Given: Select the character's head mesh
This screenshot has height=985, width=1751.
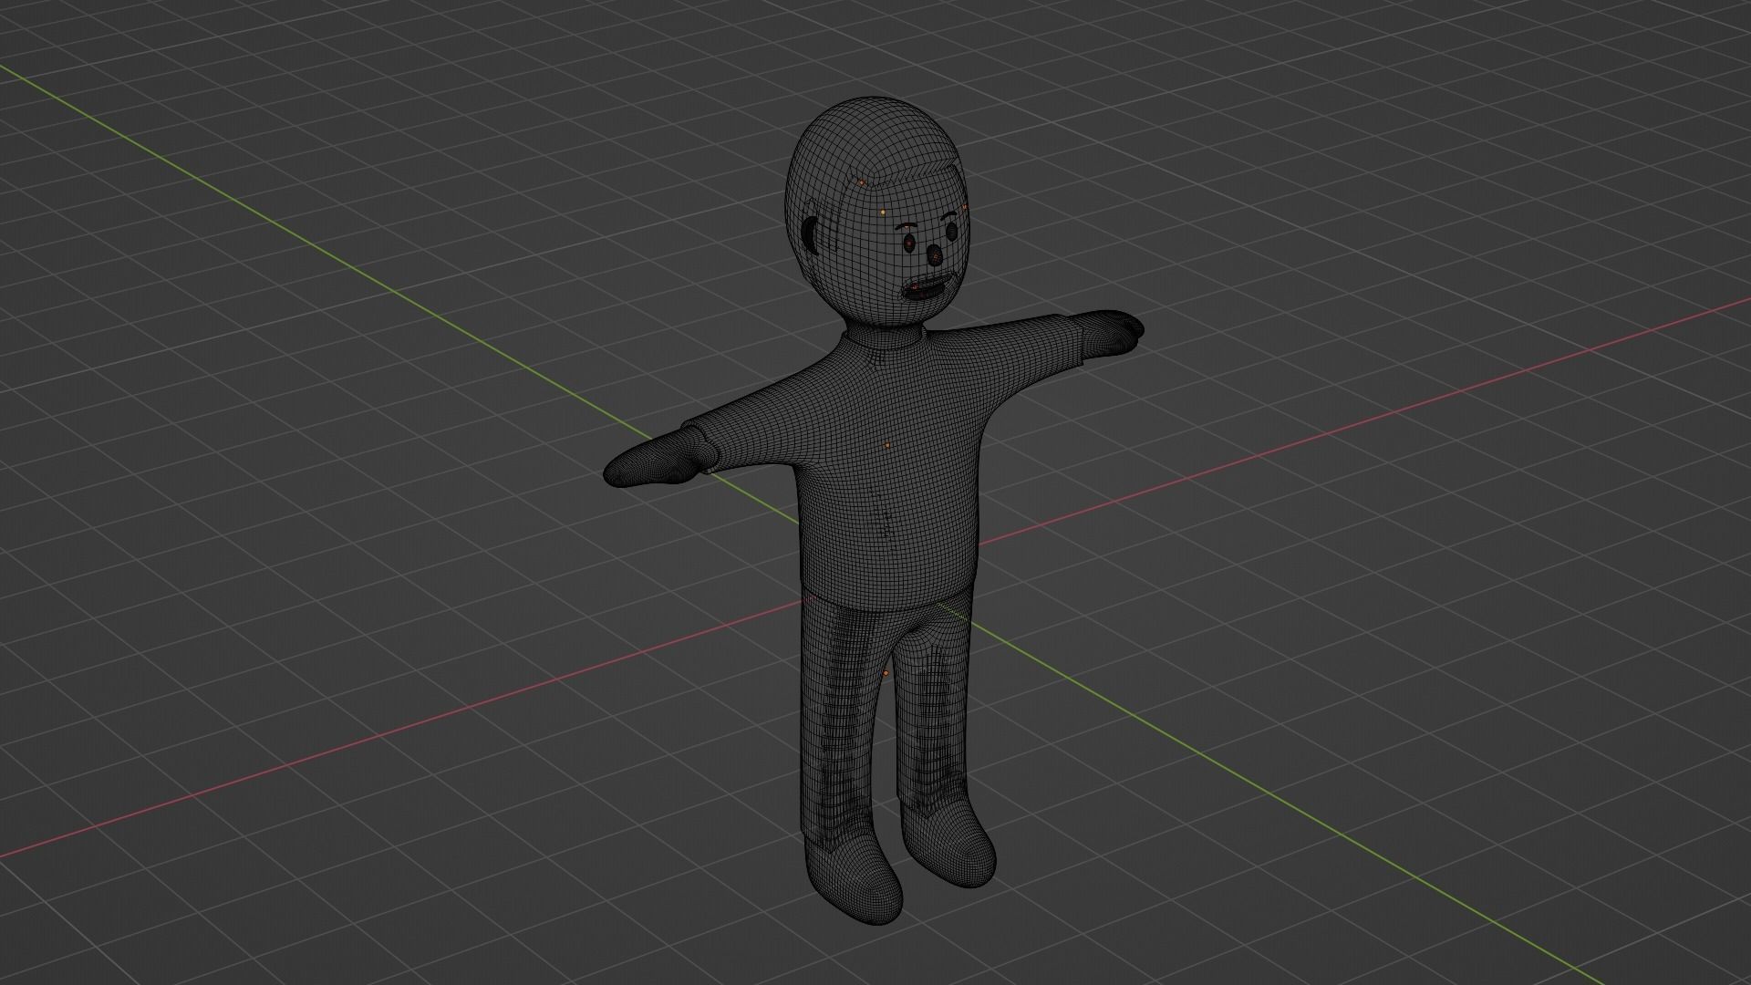Looking at the screenshot, I should tap(875, 212).
